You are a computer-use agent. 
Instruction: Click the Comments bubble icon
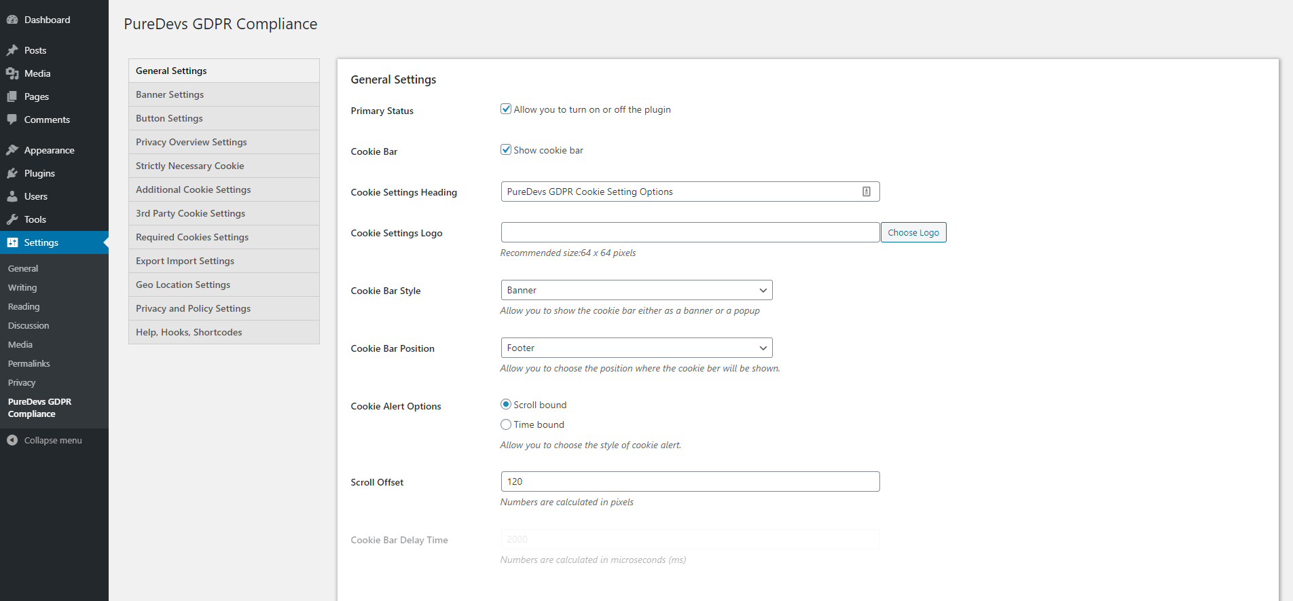pyautogui.click(x=12, y=120)
